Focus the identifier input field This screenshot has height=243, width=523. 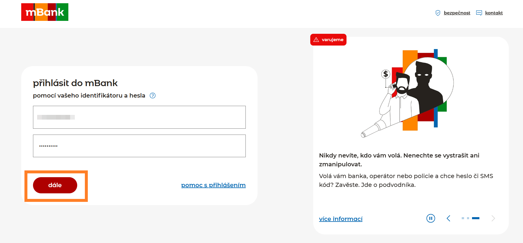(x=139, y=117)
